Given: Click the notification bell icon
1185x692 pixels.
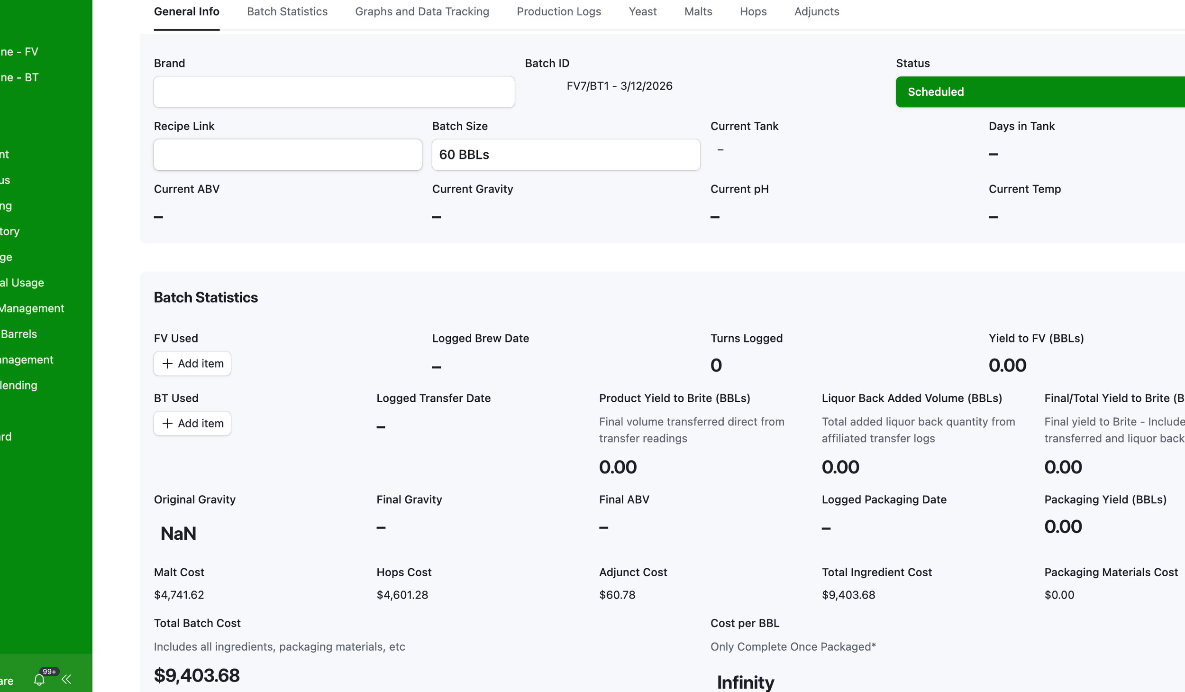Looking at the screenshot, I should pyautogui.click(x=39, y=680).
